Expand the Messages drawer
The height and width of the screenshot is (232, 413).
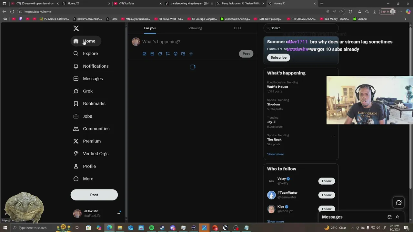click(x=397, y=217)
